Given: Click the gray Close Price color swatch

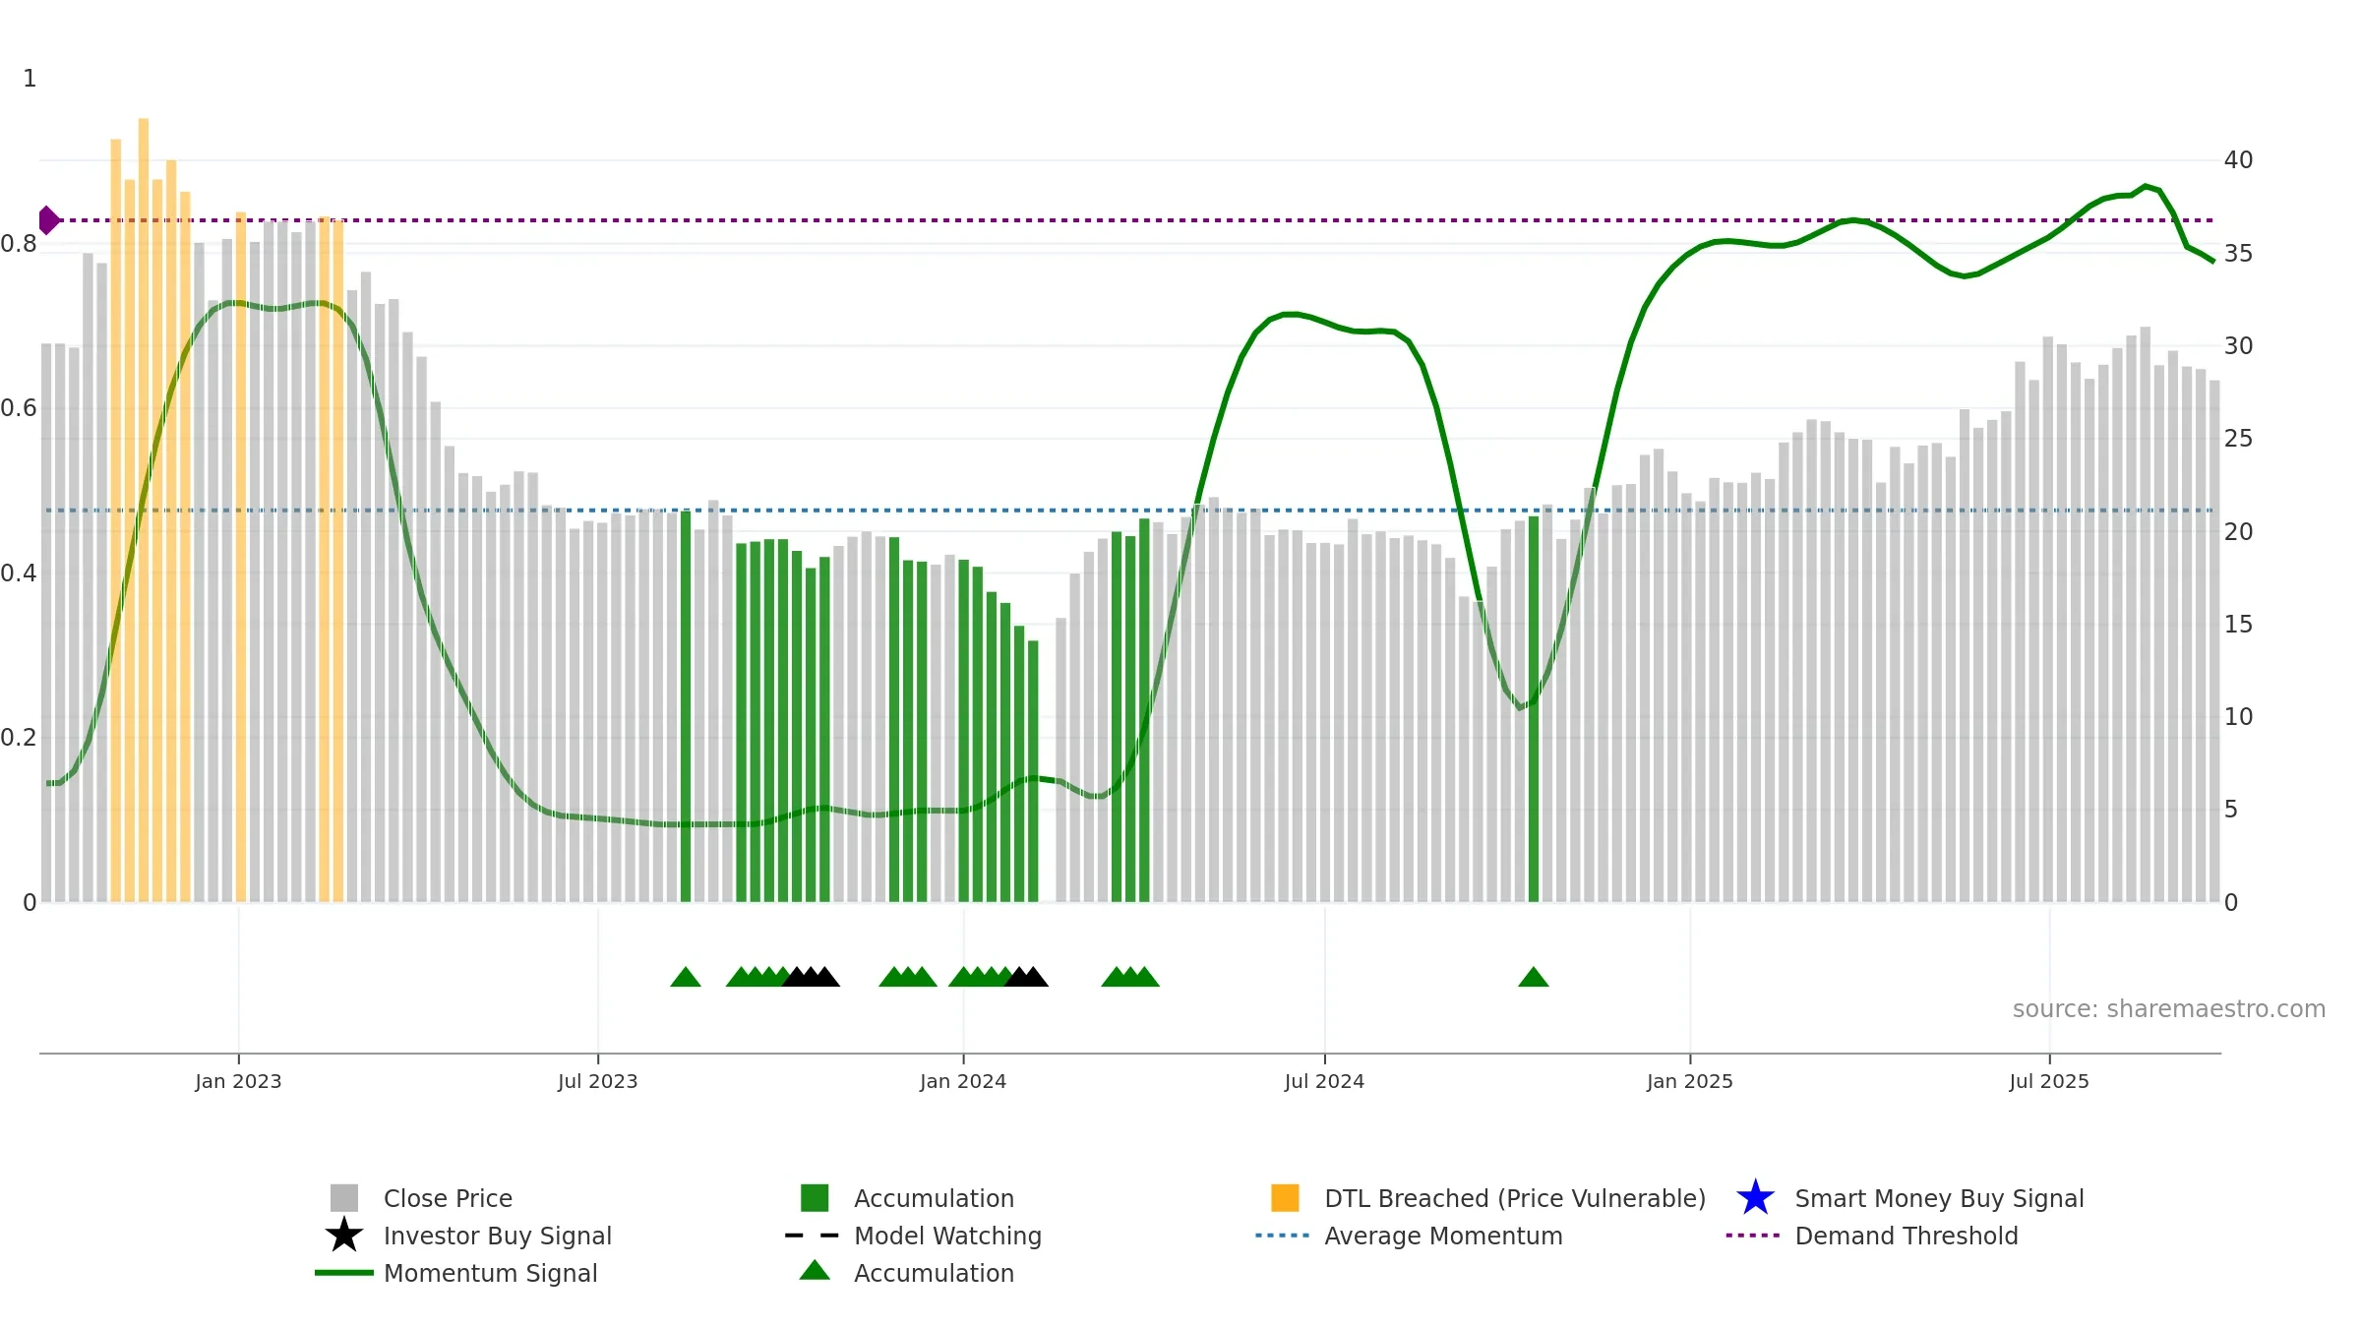Looking at the screenshot, I should tap(343, 1198).
